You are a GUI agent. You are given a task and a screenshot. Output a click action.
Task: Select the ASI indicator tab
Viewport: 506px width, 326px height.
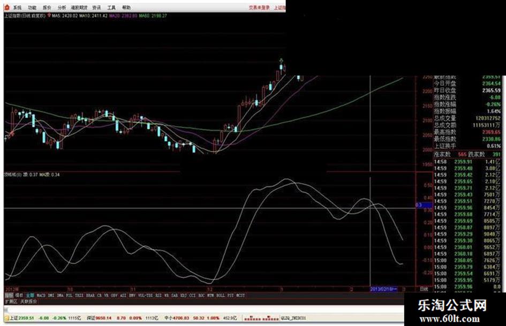(x=123, y=295)
